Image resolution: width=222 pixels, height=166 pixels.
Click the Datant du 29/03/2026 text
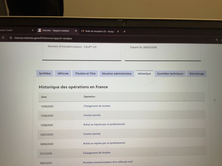143,47
